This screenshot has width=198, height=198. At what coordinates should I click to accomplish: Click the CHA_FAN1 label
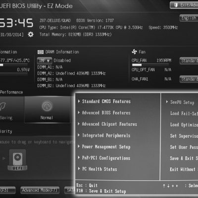point(140,79)
